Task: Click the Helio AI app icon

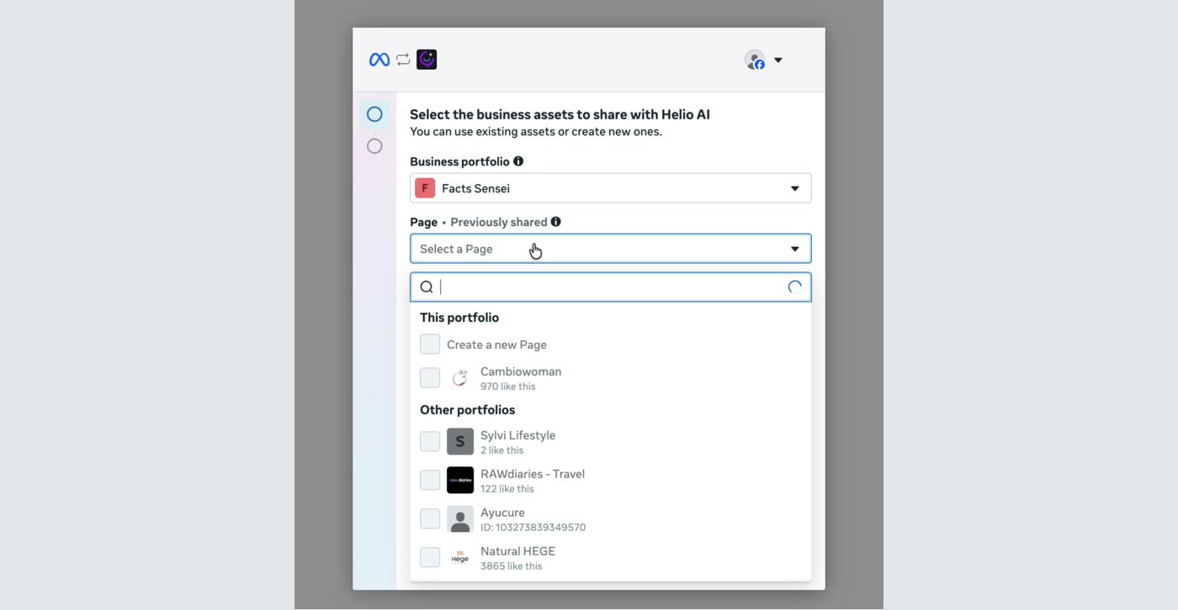Action: click(x=427, y=60)
